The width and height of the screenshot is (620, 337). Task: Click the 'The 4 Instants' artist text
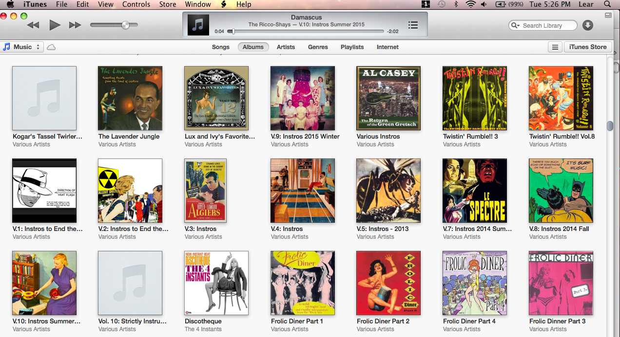(203, 329)
